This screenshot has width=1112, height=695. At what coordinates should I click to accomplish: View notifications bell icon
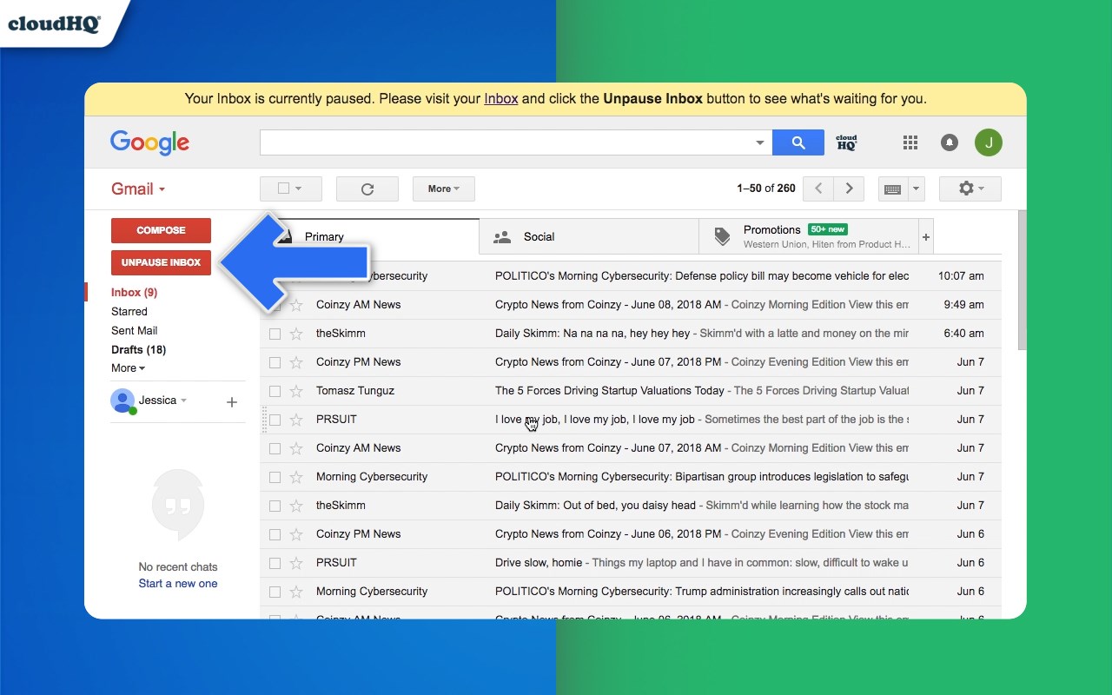tap(950, 142)
